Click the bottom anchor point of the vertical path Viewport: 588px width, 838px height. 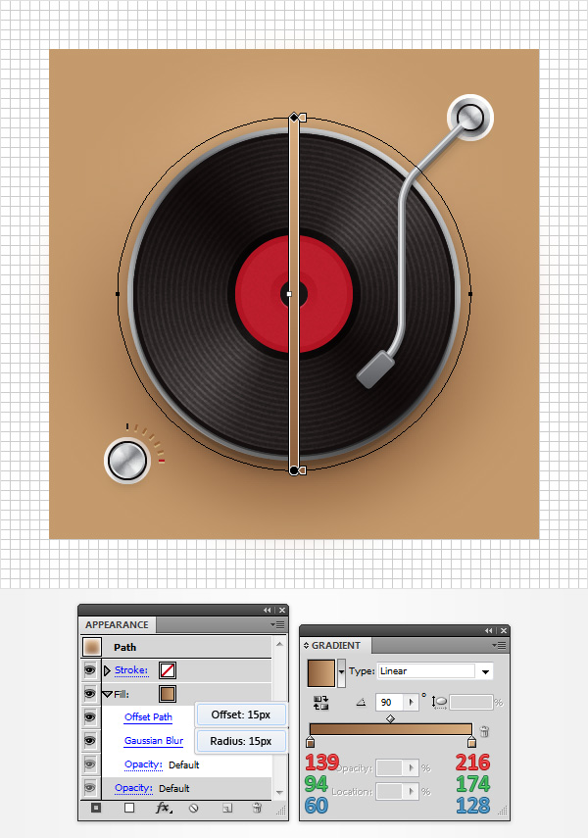tap(293, 470)
